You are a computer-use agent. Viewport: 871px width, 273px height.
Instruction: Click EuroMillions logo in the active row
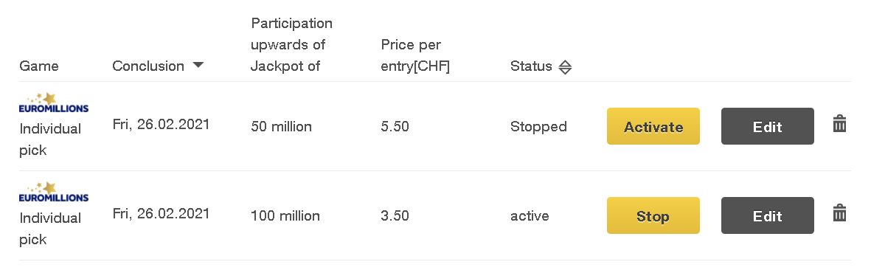point(53,192)
